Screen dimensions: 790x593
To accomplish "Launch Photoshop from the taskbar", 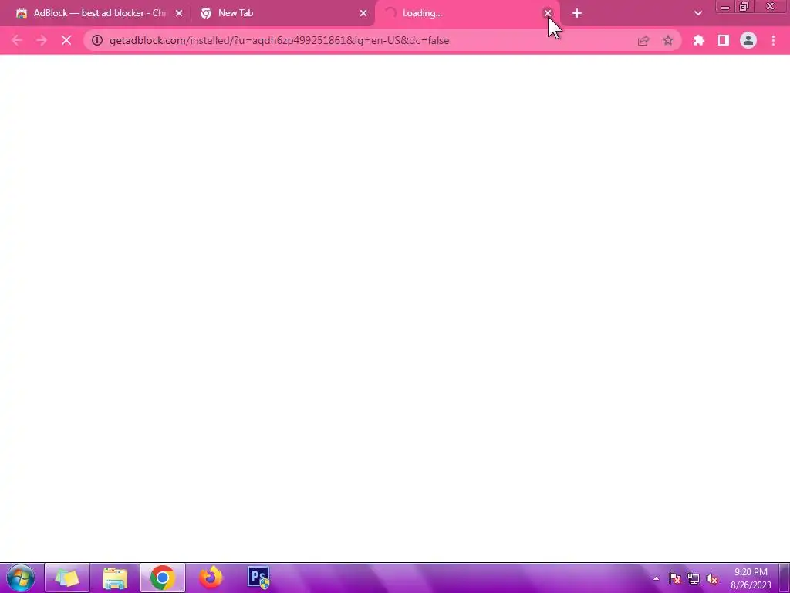I will [258, 578].
